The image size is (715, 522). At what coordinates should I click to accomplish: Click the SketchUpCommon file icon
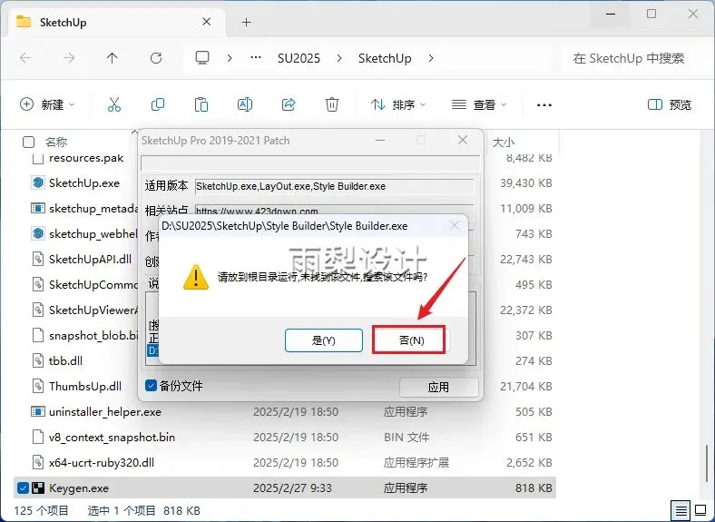tap(38, 285)
